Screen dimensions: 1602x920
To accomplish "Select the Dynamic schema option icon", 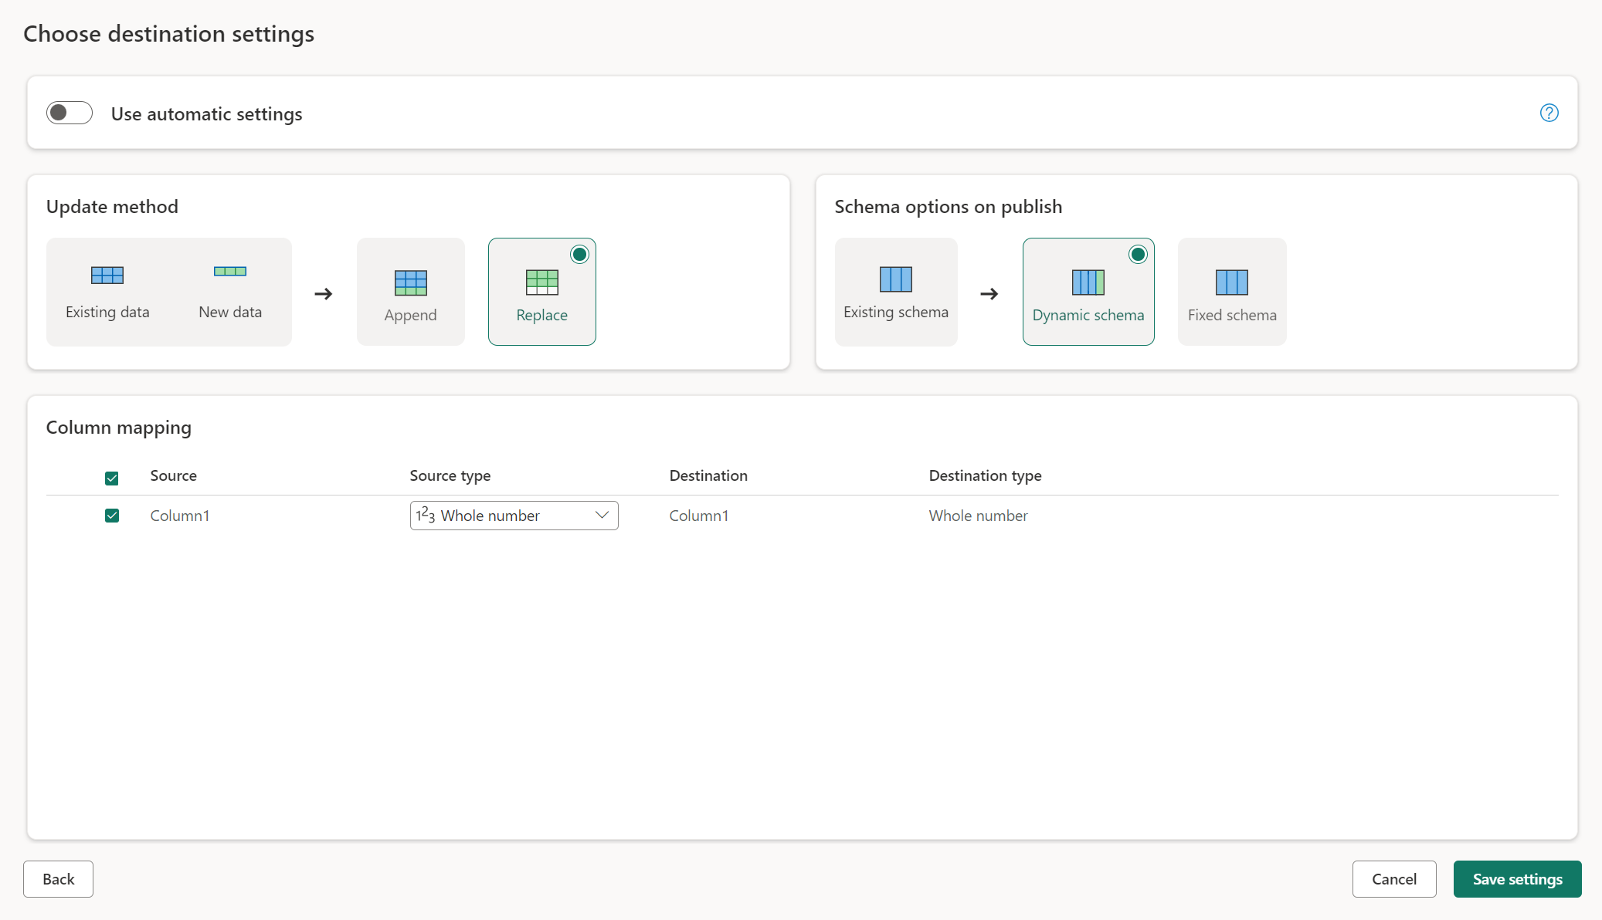I will pyautogui.click(x=1087, y=282).
